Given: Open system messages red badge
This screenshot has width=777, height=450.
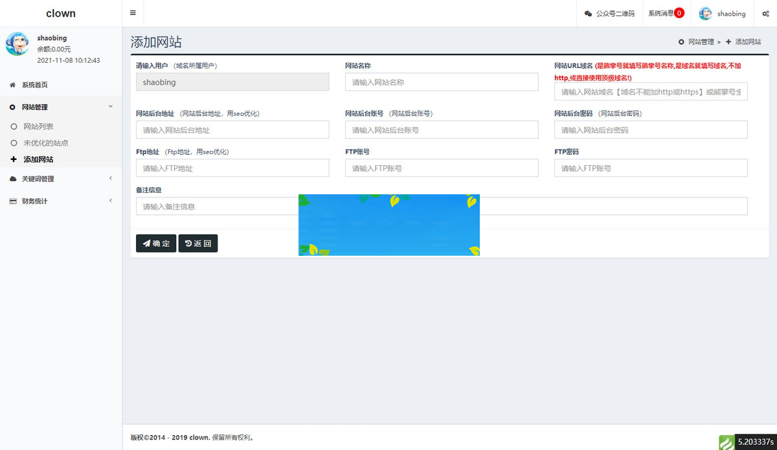Looking at the screenshot, I should coord(679,13).
